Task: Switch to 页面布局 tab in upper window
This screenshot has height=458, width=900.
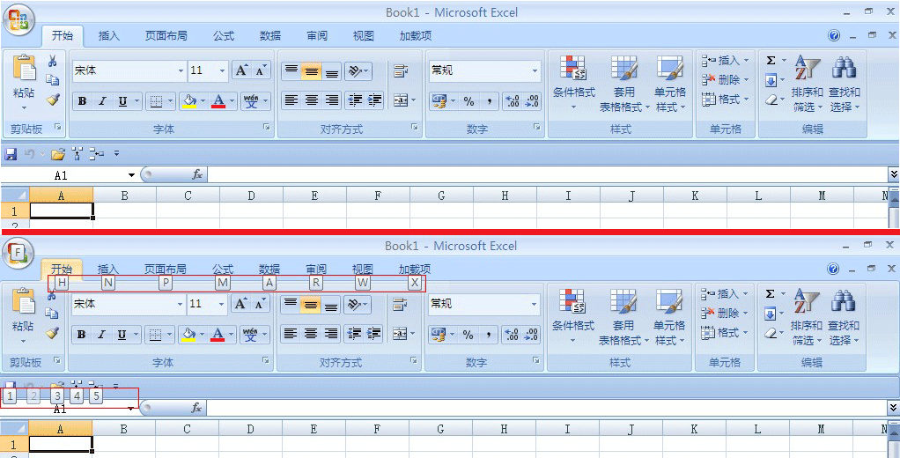Action: 166,35
